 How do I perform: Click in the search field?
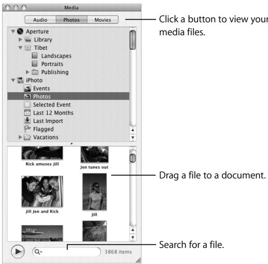(66, 252)
